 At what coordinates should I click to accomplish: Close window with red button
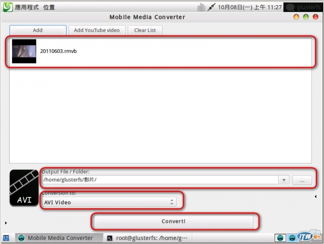click(315, 17)
